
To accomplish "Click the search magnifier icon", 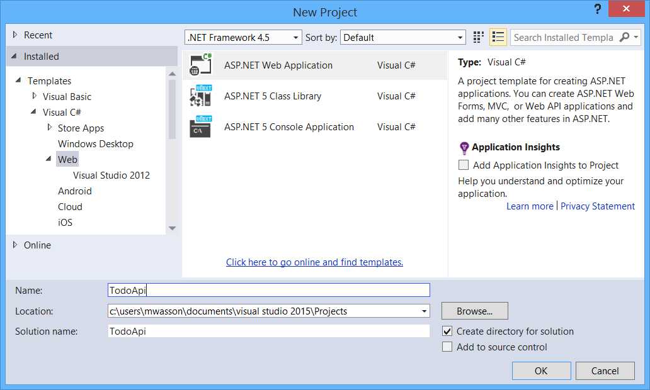I will (624, 37).
